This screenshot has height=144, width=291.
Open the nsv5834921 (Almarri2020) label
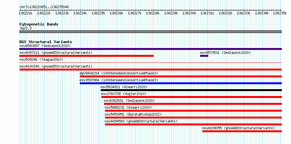[x=124, y=87]
